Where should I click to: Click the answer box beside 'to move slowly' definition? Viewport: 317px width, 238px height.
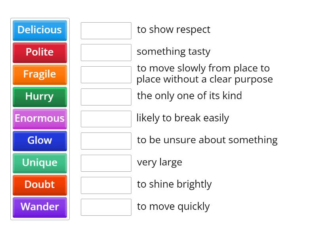[106, 75]
